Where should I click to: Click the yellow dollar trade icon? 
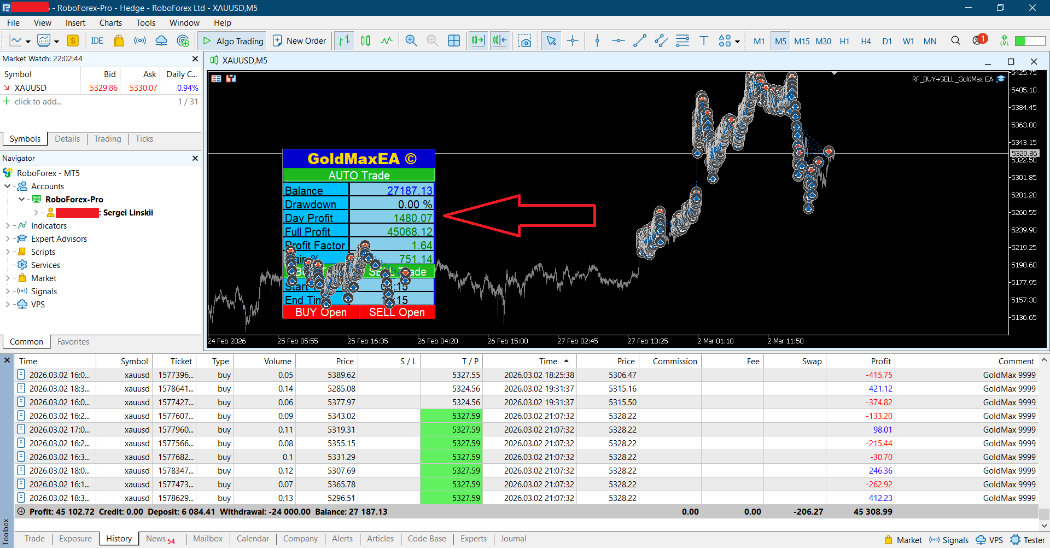(x=73, y=41)
